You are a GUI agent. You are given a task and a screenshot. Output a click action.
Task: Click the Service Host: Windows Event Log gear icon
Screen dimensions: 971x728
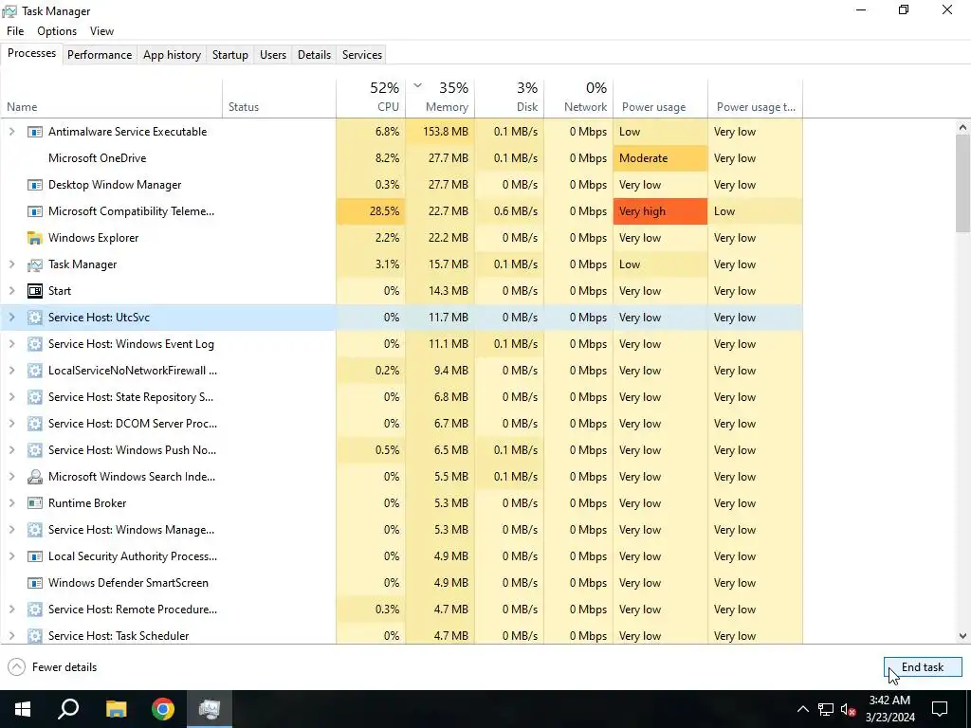[x=35, y=344]
